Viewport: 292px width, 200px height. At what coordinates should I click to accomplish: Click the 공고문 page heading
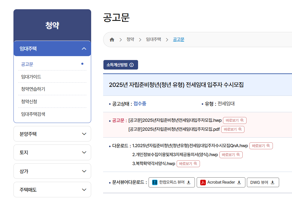pos(116,18)
